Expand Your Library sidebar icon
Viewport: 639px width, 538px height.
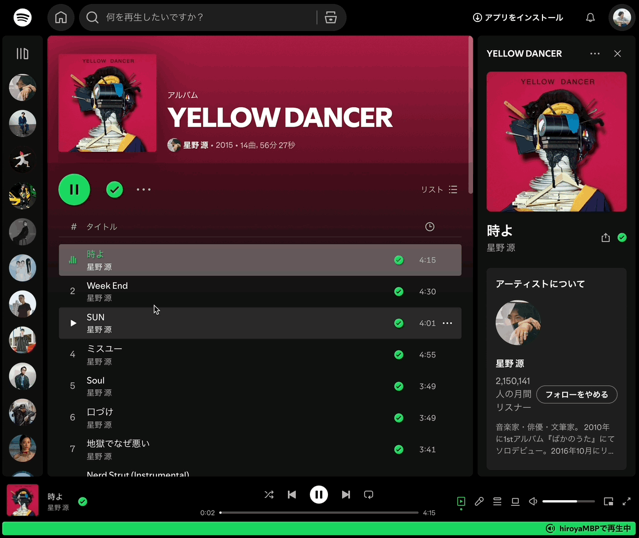click(23, 54)
